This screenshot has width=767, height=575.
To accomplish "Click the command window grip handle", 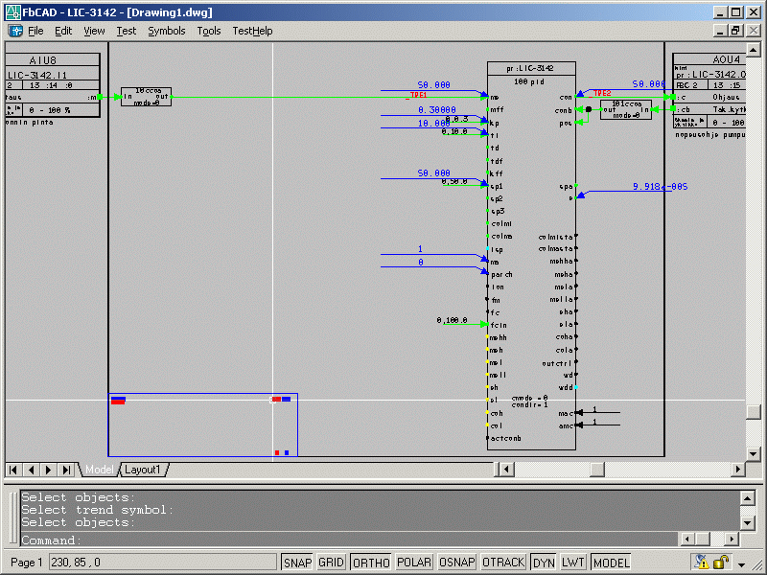I will [x=13, y=518].
